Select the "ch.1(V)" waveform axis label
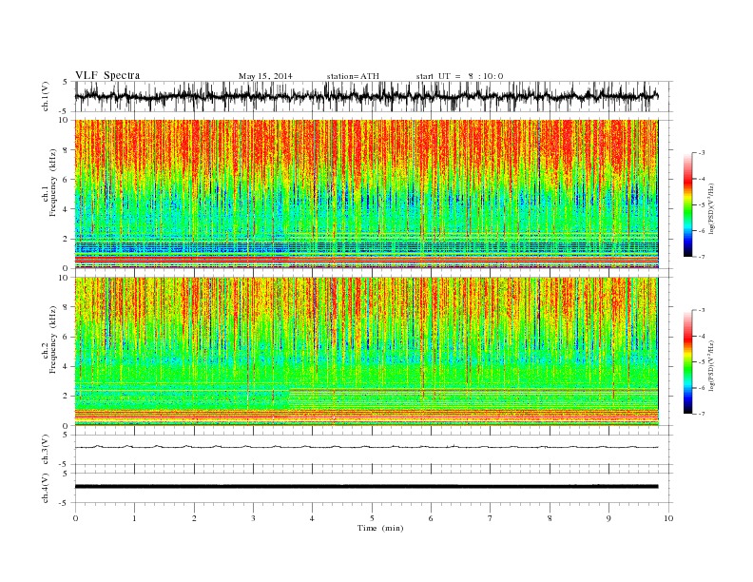Image resolution: width=753 pixels, height=582 pixels. pyautogui.click(x=46, y=96)
